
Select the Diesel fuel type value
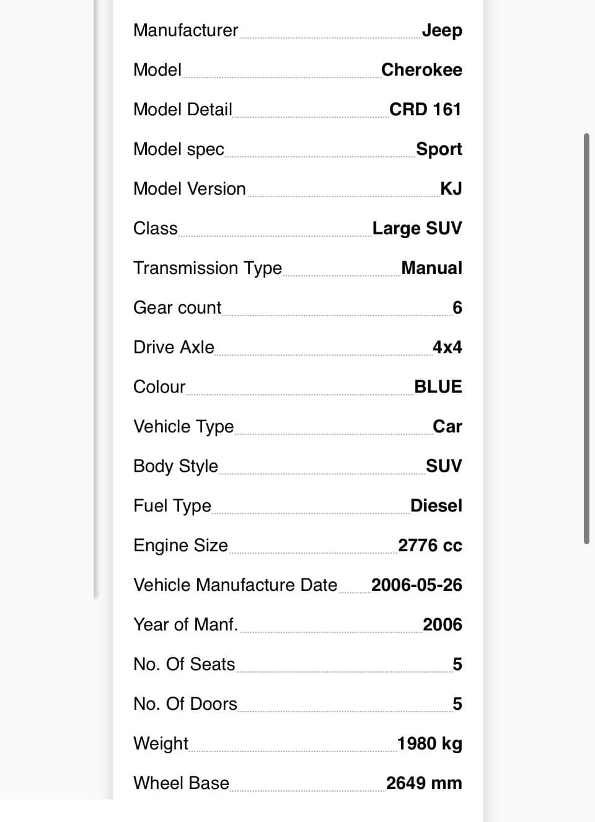coord(436,506)
